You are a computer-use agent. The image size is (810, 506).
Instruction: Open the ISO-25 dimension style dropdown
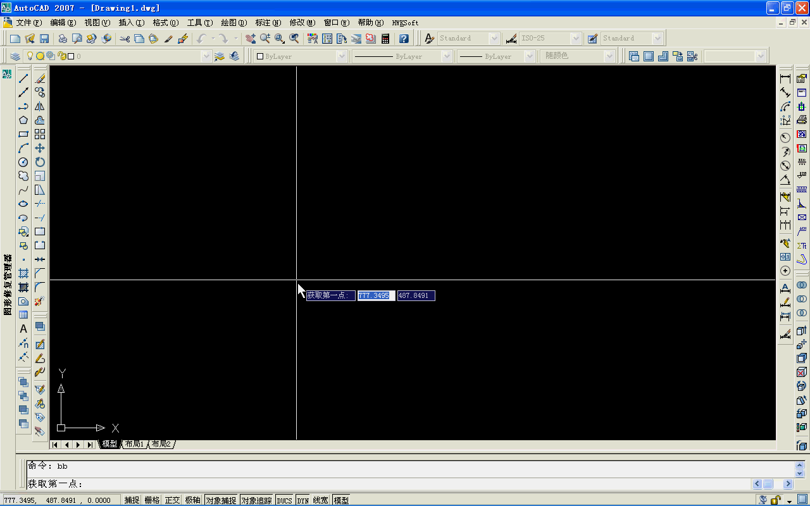[550, 39]
